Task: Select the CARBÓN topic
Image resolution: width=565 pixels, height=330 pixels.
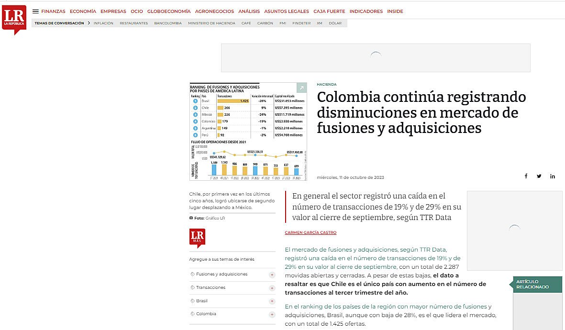Action: pyautogui.click(x=265, y=23)
